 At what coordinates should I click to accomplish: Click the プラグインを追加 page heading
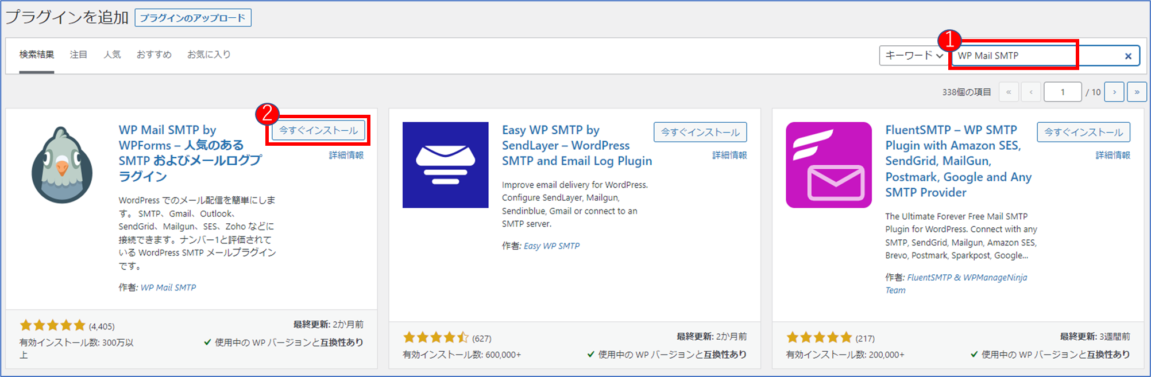click(67, 17)
